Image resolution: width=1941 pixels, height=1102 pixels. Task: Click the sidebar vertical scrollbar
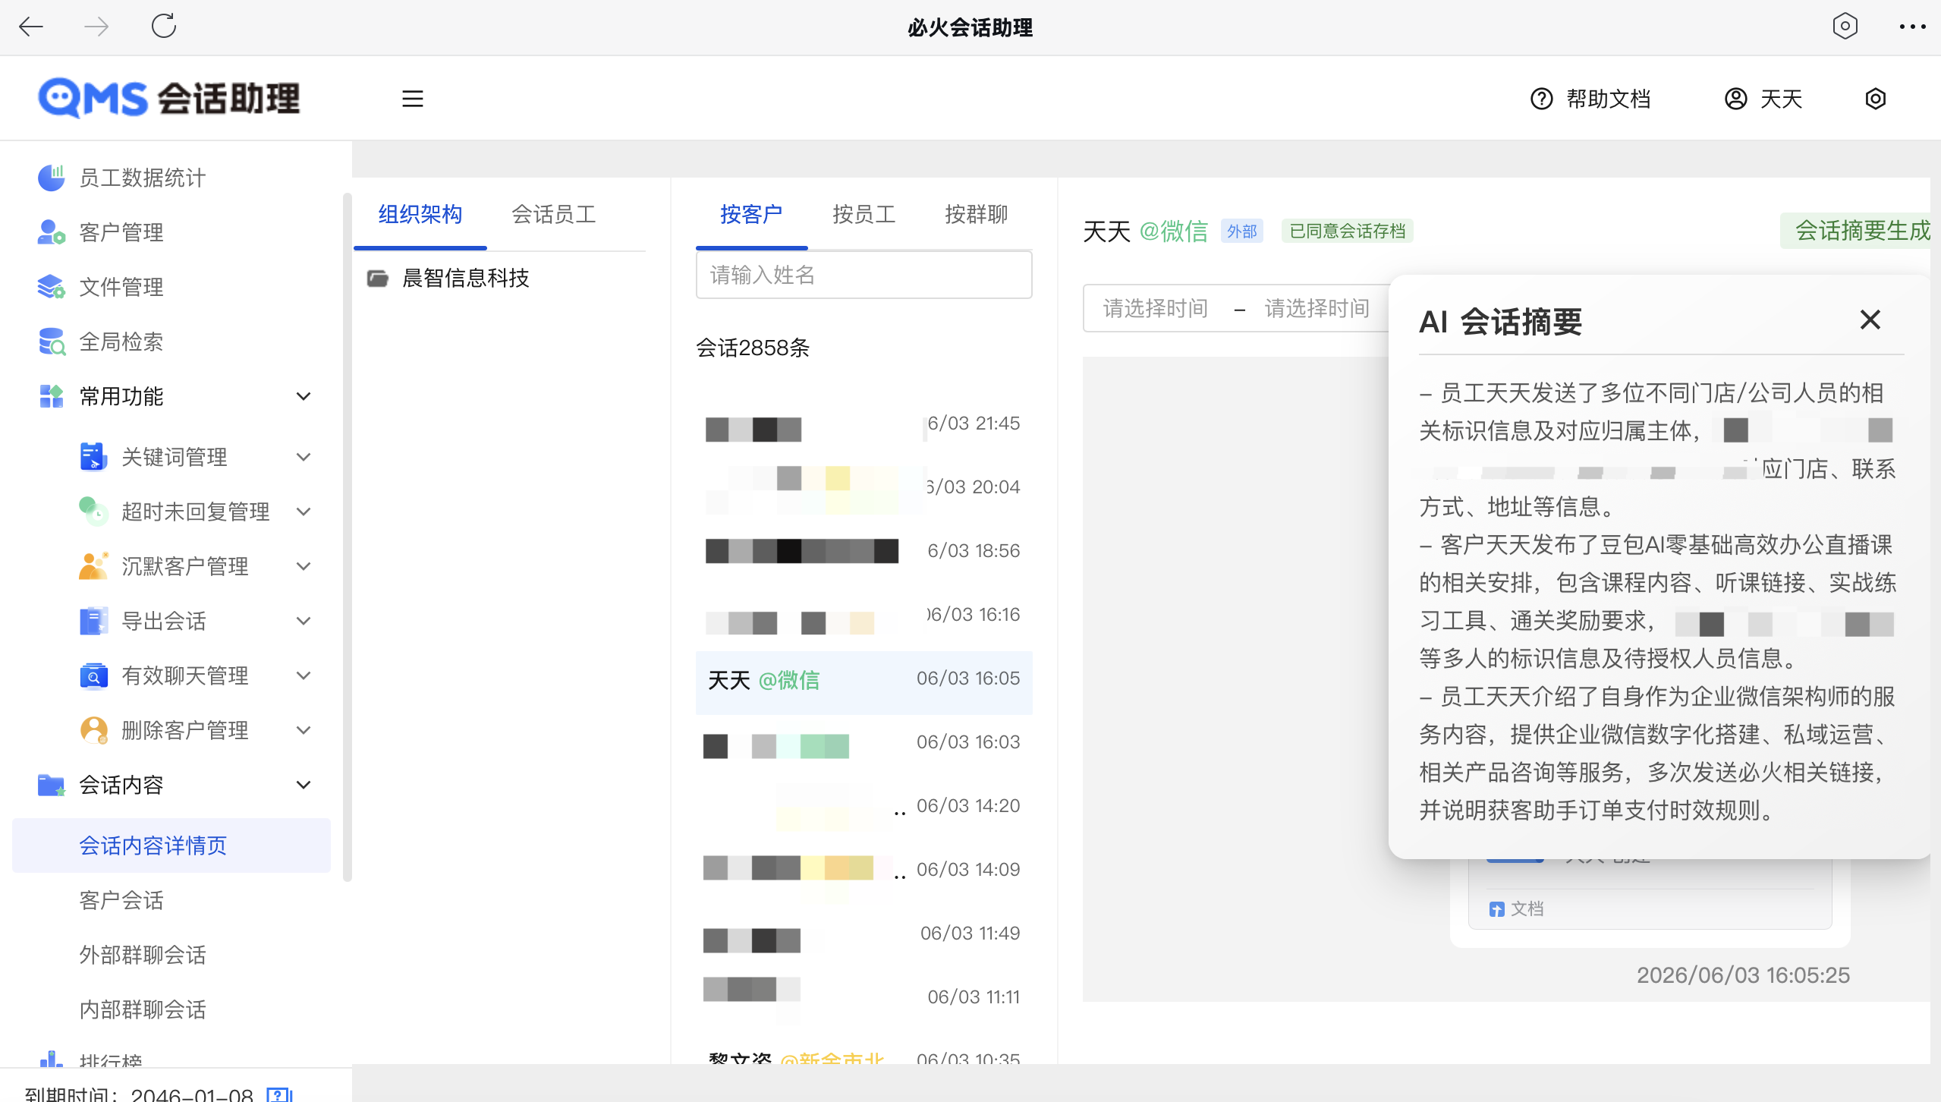tap(348, 537)
